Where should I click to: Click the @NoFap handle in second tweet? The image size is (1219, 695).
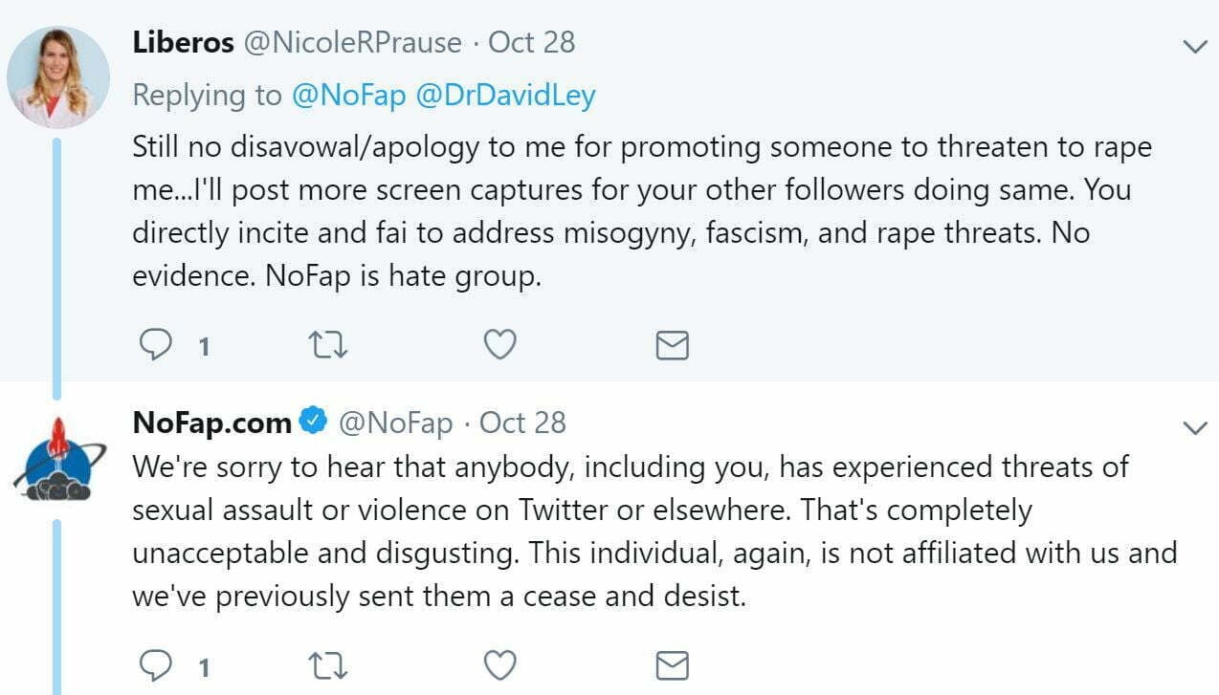395,423
